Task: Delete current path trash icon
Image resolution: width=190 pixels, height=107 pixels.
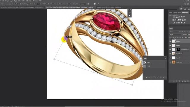Action: pos(163,77)
